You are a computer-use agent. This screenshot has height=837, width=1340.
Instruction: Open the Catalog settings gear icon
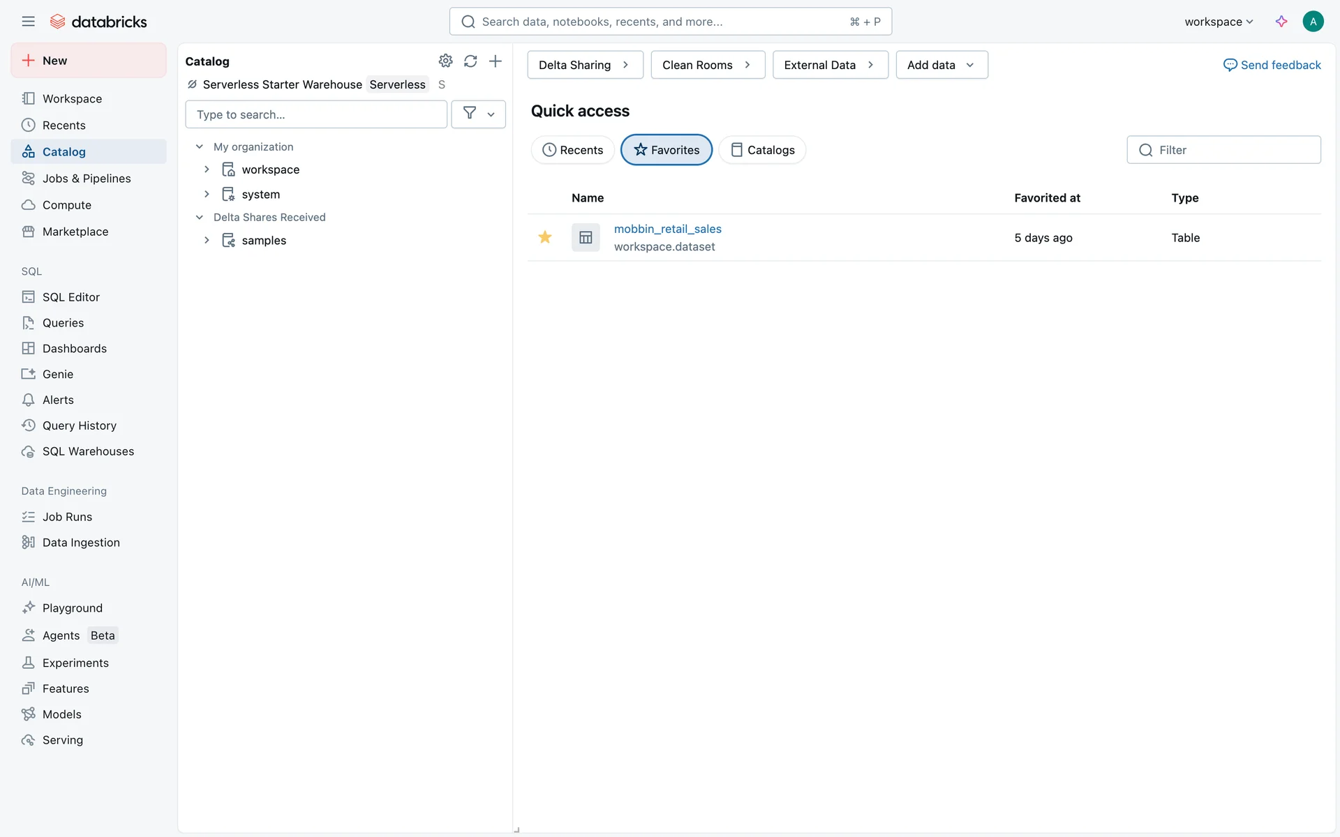pos(445,61)
